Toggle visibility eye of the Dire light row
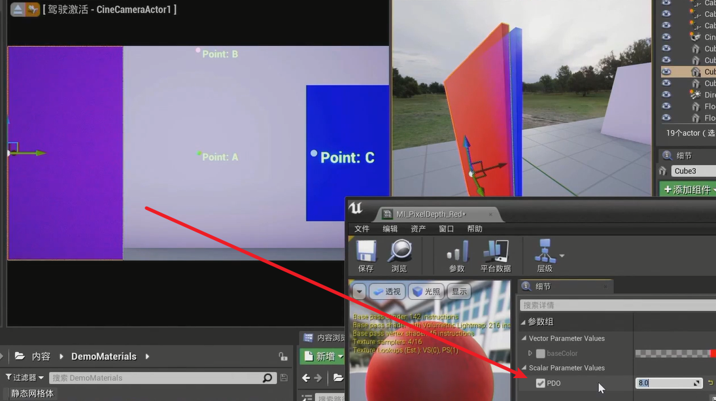This screenshot has width=716, height=401. pos(666,95)
